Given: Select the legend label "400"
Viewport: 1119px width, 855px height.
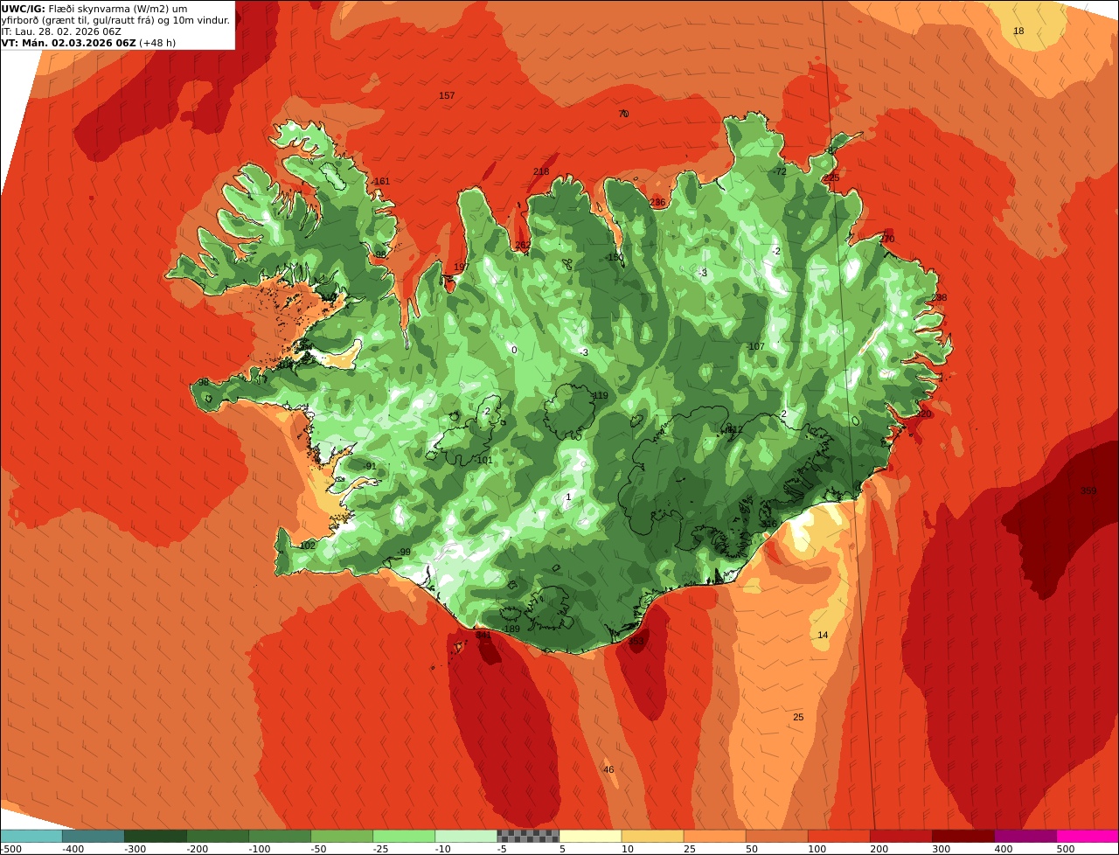Looking at the screenshot, I should pyautogui.click(x=1003, y=849).
